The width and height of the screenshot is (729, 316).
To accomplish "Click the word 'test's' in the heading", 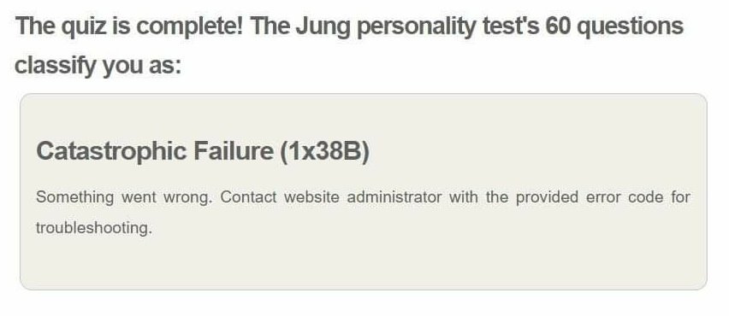I will tap(511, 26).
